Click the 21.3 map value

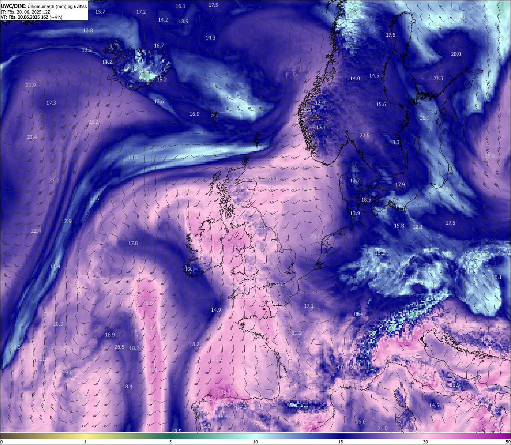438,79
